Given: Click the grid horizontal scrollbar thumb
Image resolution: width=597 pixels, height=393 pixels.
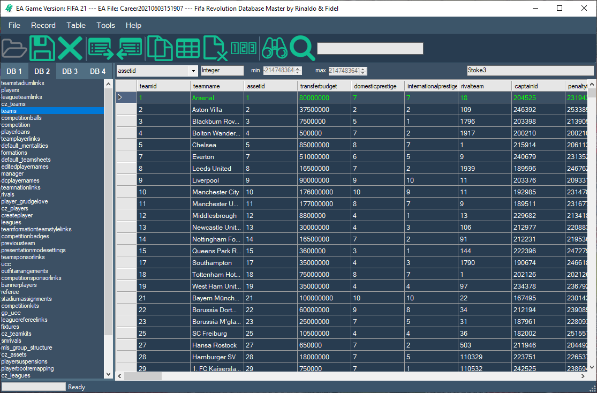Looking at the screenshot, I should (x=143, y=376).
